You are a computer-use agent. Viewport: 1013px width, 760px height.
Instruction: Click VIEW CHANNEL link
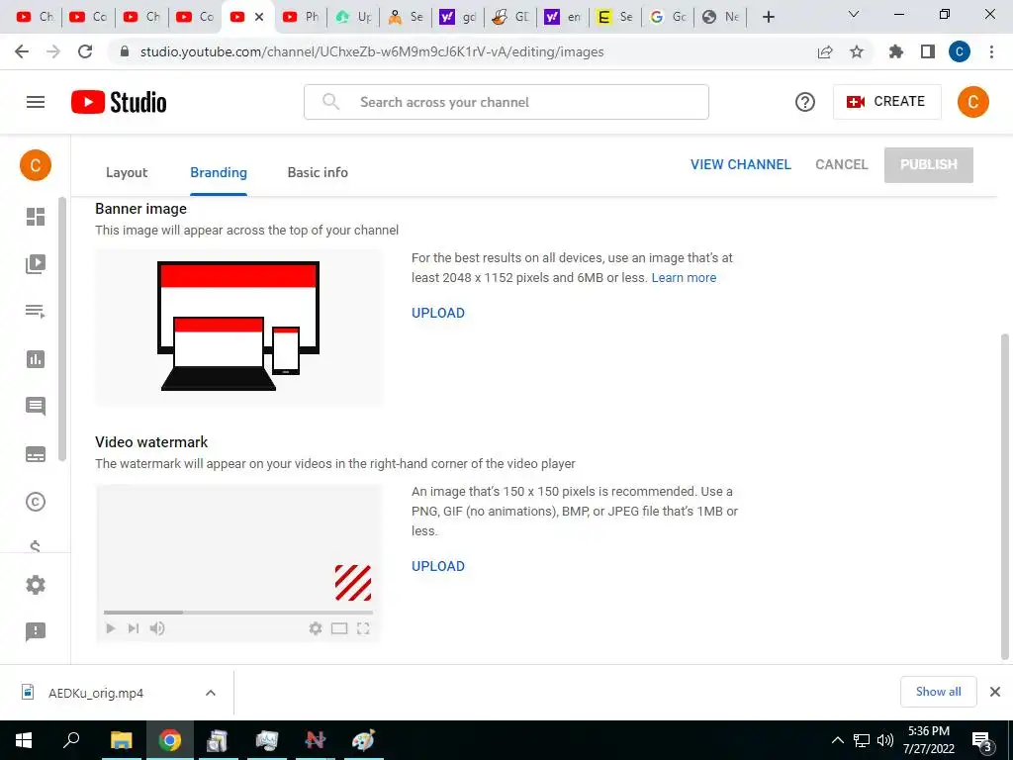pos(740,165)
